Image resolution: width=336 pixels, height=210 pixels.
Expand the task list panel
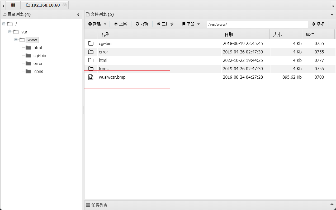[332, 204]
